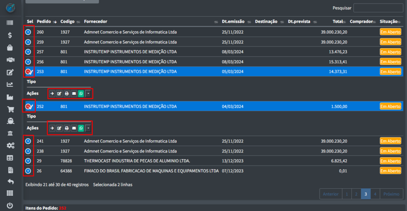Open the actions dropdown caret for order 253
407x211 pixels.
pyautogui.click(x=88, y=94)
